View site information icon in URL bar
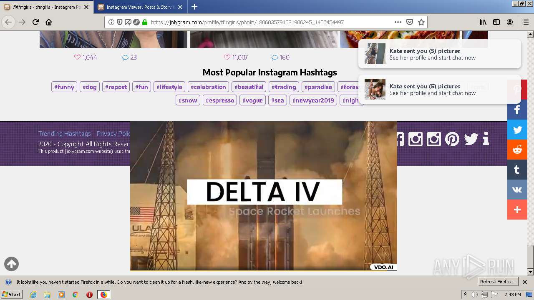The width and height of the screenshot is (534, 300). [x=111, y=22]
